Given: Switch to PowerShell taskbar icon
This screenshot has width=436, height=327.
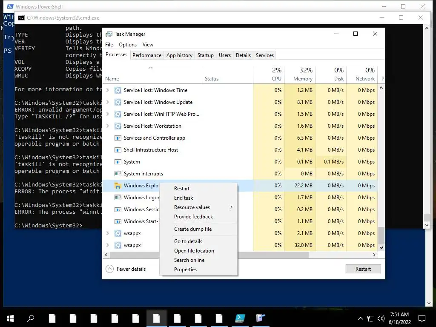Looking at the screenshot, I should 240,318.
